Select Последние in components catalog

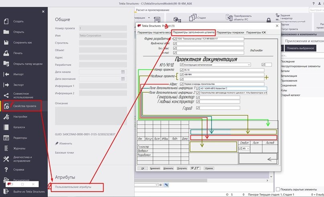(287, 62)
